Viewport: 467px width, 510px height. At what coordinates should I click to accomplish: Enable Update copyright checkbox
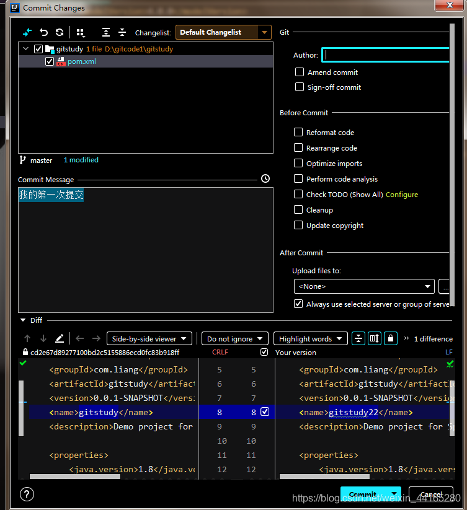tap(298, 225)
